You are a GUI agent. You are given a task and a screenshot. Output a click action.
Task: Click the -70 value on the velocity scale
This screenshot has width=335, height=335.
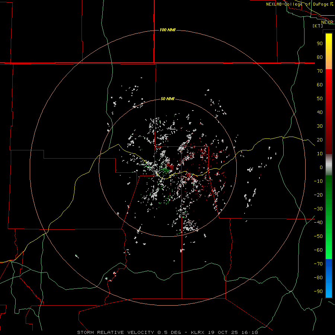[x=318, y=264]
